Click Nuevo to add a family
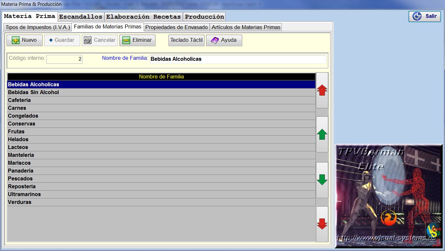This screenshot has height=251, width=445. tap(25, 40)
